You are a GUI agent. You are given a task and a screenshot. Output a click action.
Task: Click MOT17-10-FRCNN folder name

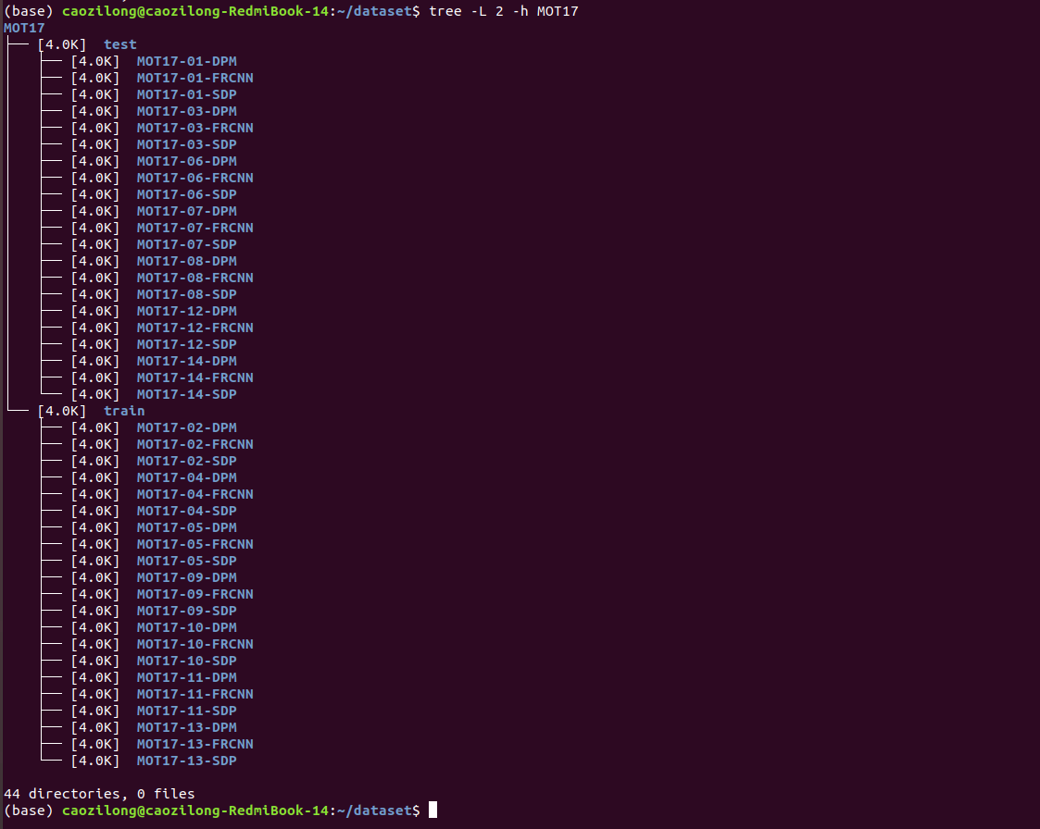[195, 644]
